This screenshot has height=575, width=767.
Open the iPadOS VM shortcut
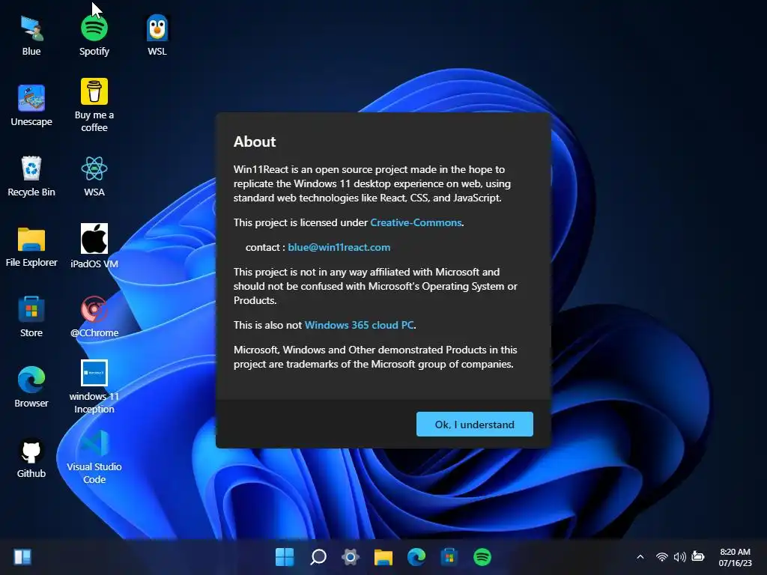point(94,246)
